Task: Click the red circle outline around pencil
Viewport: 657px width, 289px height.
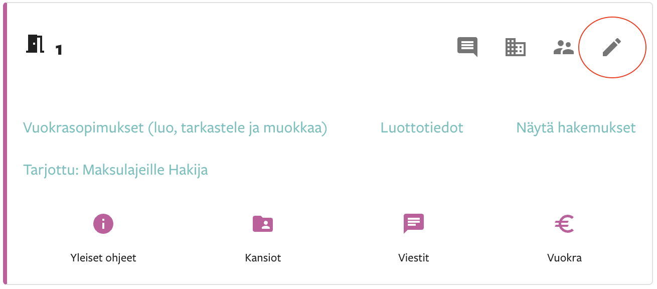Action: click(611, 48)
